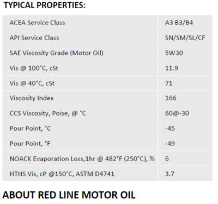The width and height of the screenshot is (218, 204).
Task: Click the TYPICAL PROPERTIES heading
Action: coord(44,5)
